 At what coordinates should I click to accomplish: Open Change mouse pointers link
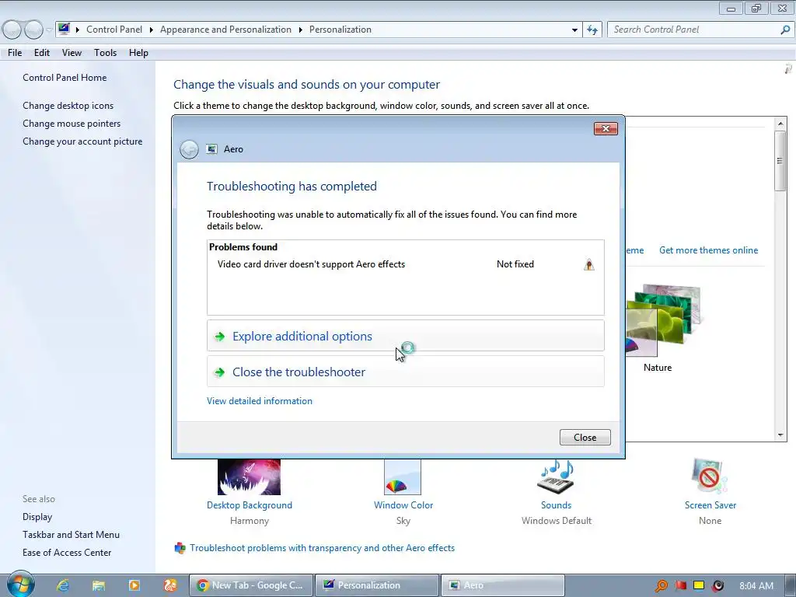pyautogui.click(x=72, y=124)
